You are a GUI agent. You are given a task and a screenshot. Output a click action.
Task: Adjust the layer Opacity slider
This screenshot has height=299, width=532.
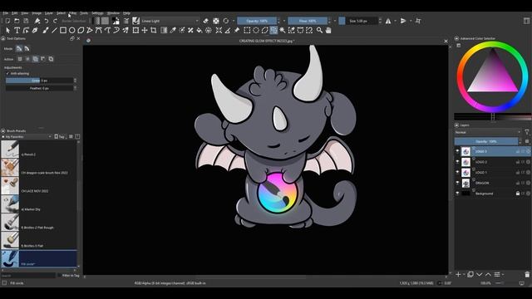486,141
